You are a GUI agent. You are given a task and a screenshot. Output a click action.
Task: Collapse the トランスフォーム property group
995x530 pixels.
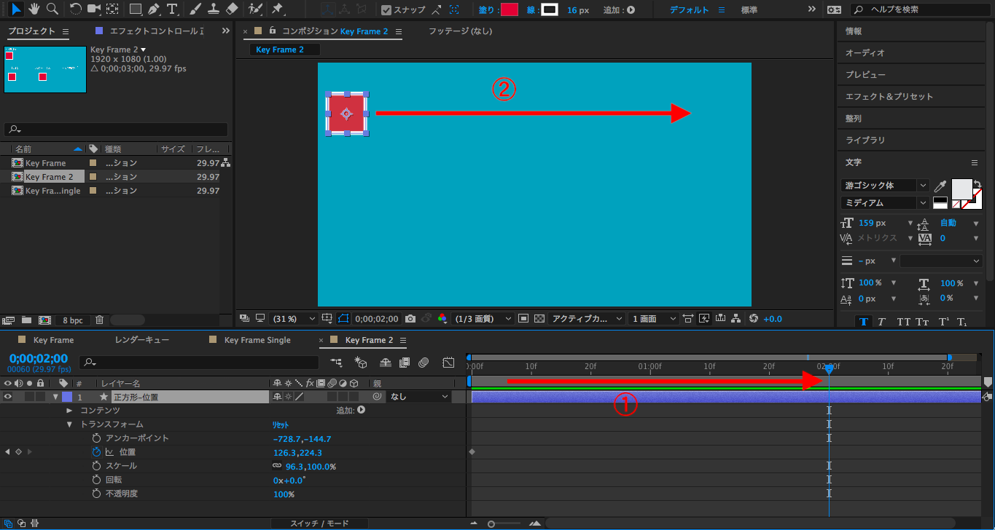tap(70, 424)
